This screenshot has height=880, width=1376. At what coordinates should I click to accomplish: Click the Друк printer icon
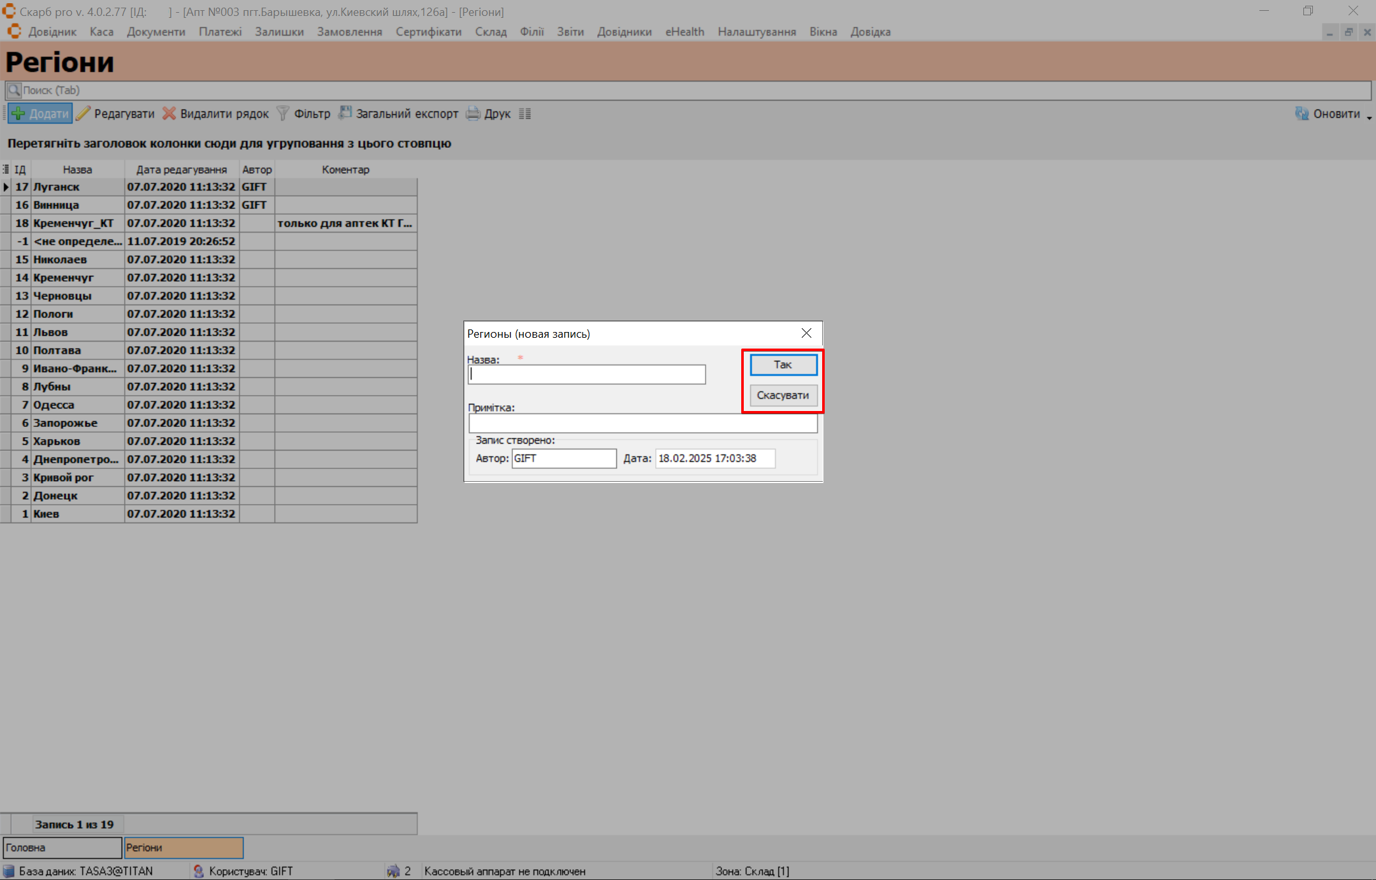pyautogui.click(x=473, y=114)
